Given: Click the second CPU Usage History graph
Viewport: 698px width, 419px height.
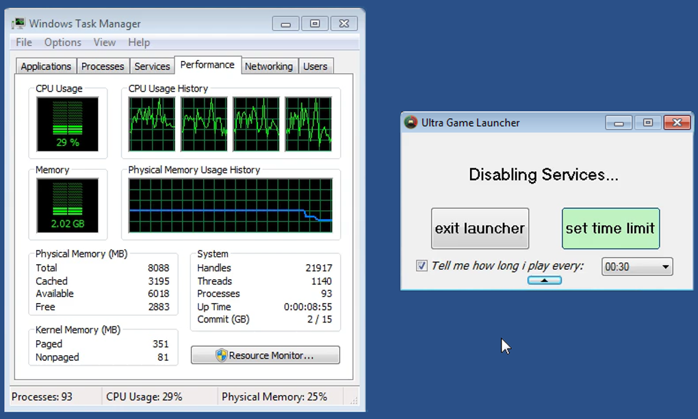Looking at the screenshot, I should click(x=204, y=124).
